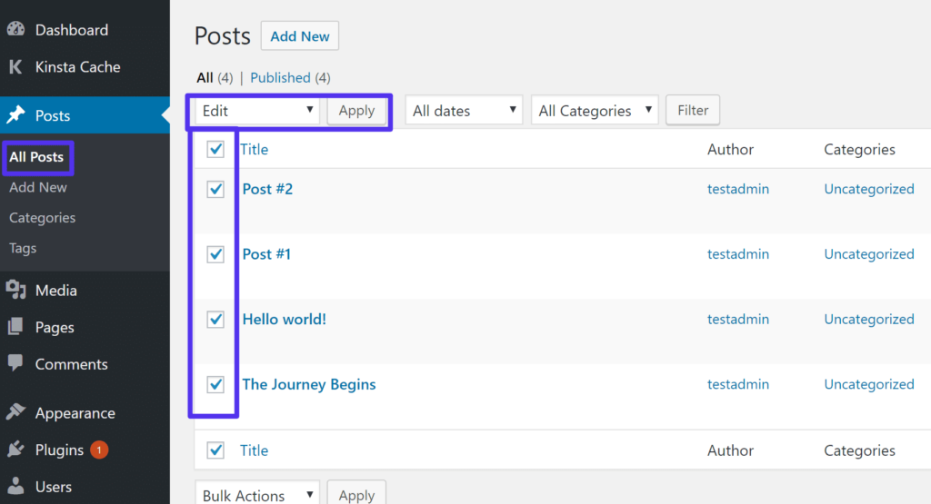Screen dimensions: 931x504
Task: Uncheck the Post #2 checkbox
Action: click(215, 189)
